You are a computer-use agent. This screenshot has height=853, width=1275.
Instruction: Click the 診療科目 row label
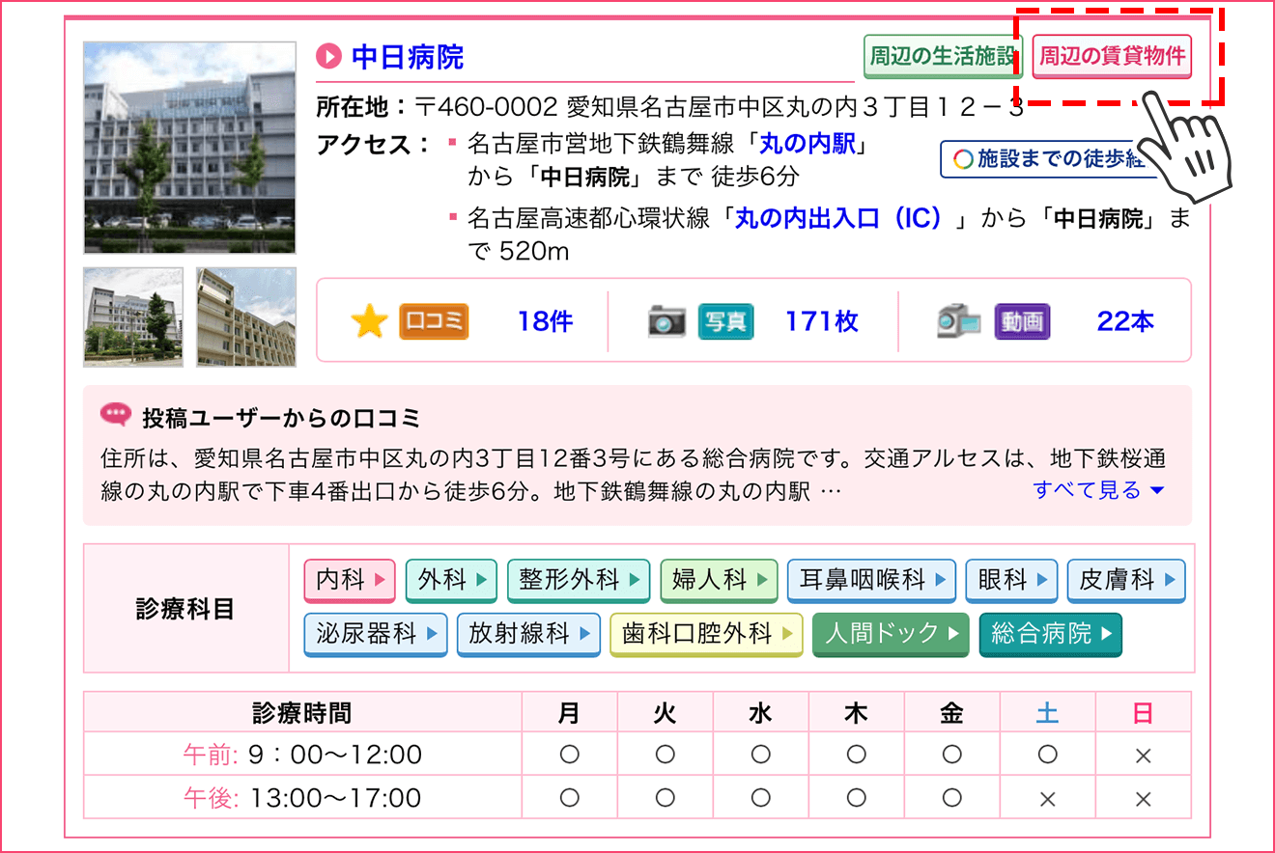pyautogui.click(x=185, y=609)
